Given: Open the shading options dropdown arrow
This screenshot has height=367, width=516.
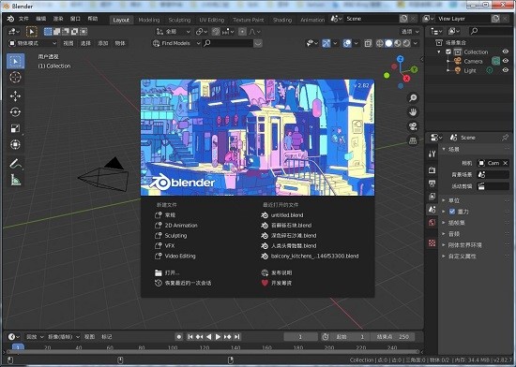Looking at the screenshot, I should coord(416,43).
